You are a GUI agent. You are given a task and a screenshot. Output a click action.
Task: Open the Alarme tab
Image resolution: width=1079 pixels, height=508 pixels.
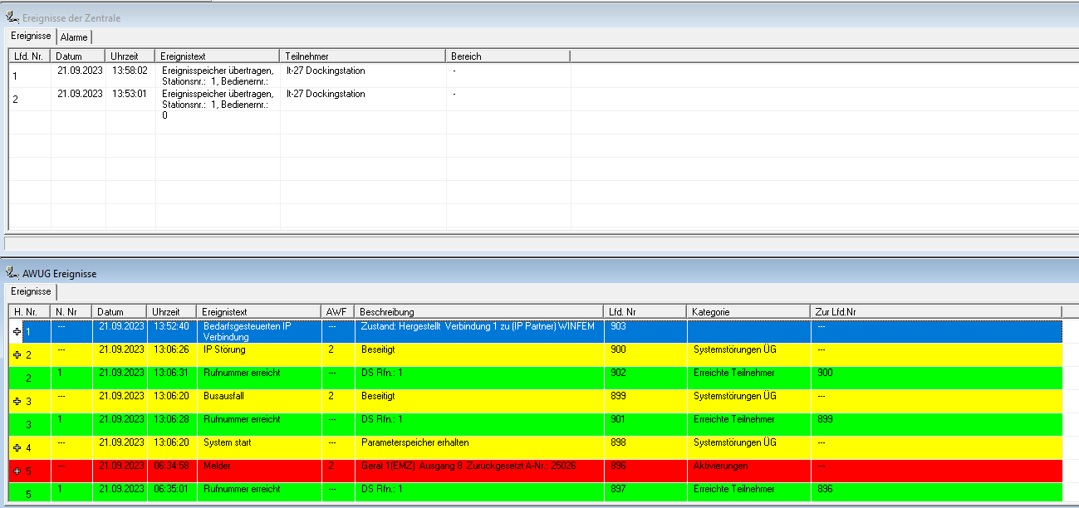[x=74, y=37]
